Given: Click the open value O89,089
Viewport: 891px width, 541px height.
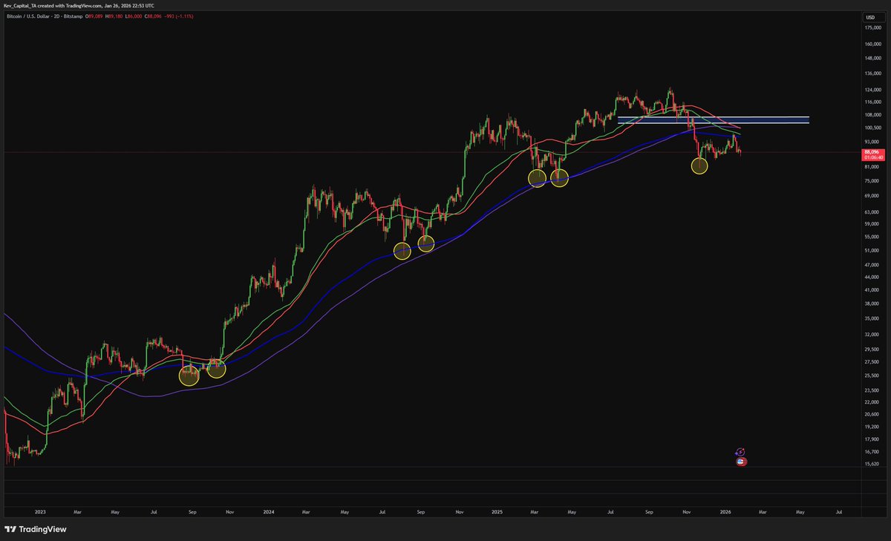Looking at the screenshot, I should (94, 16).
